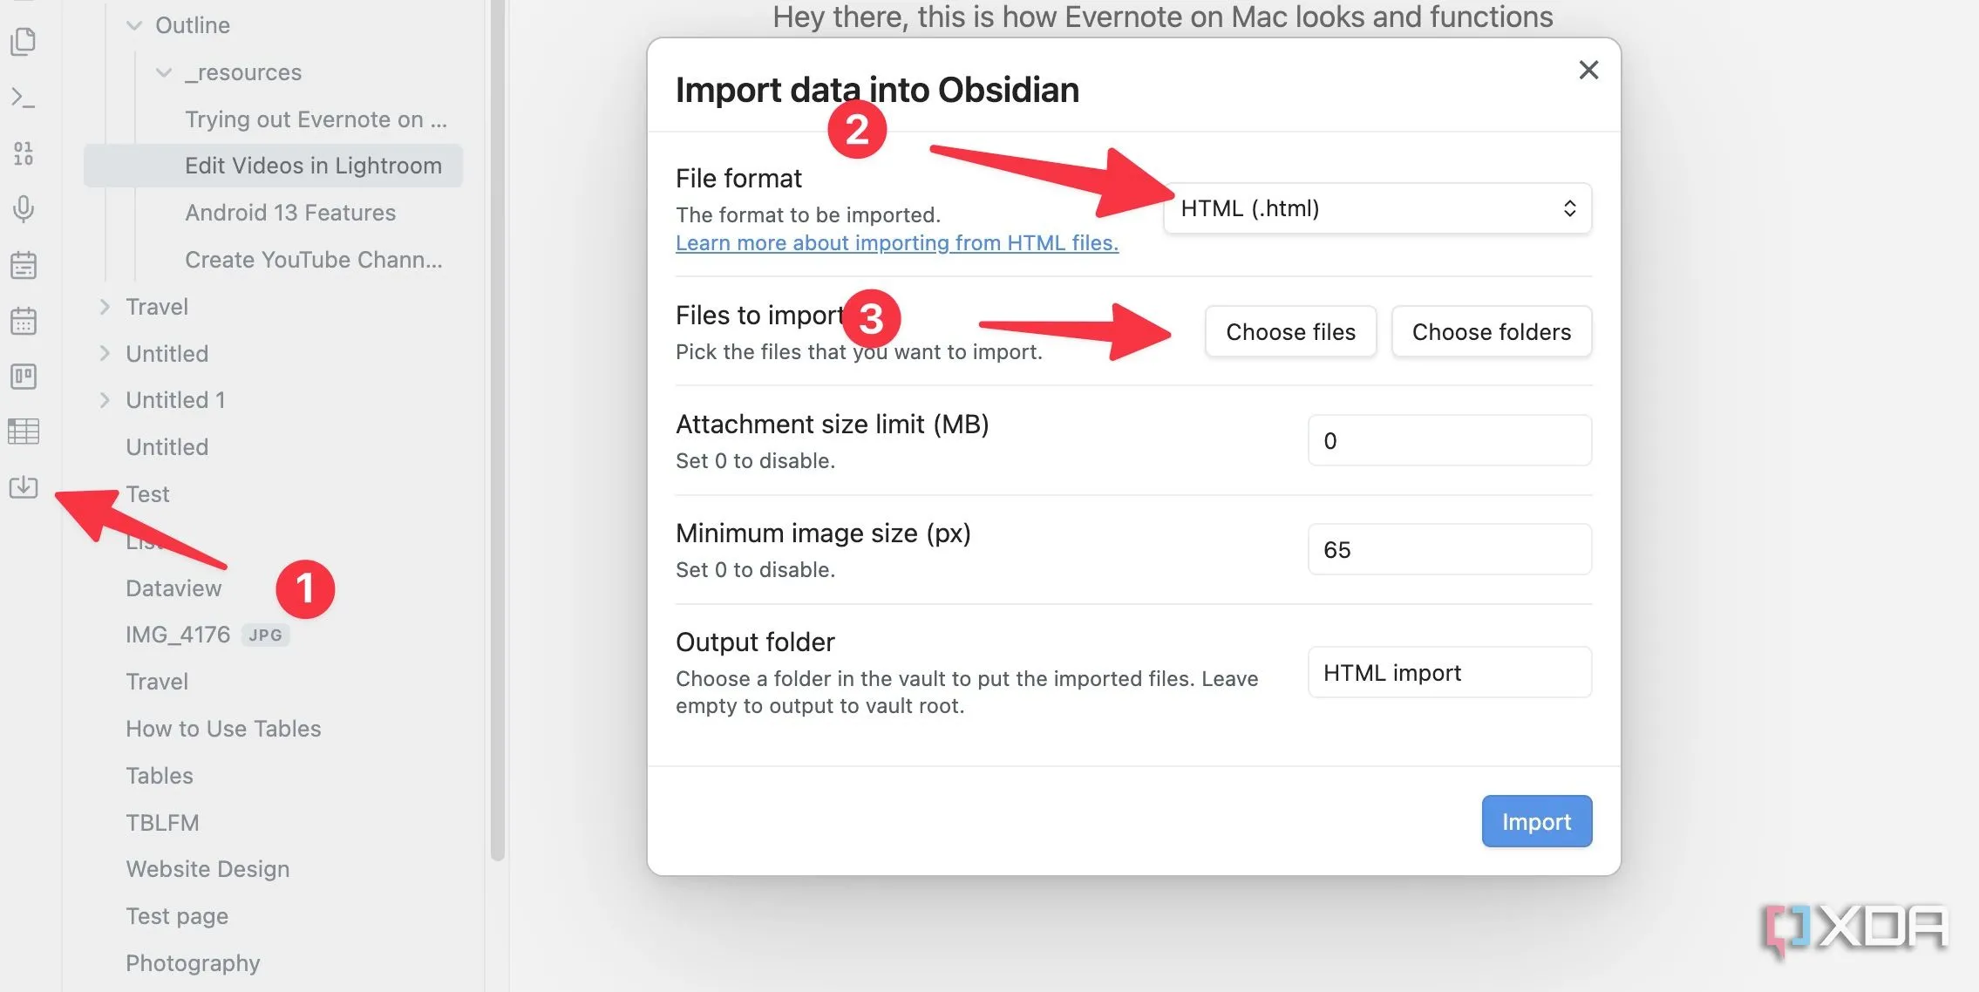The width and height of the screenshot is (1979, 992).
Task: Select the _resources folder label
Action: 243,72
